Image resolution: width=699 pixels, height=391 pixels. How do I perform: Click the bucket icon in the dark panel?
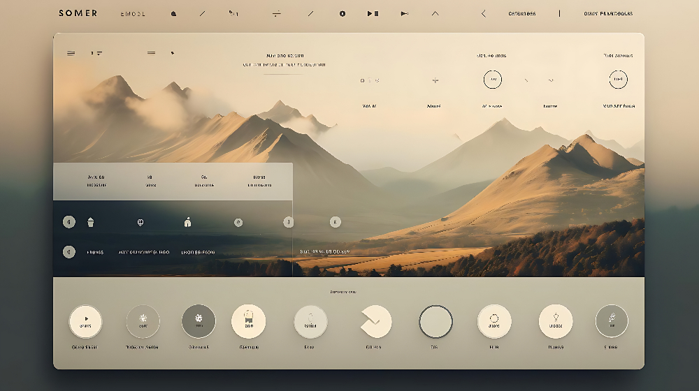[90, 223]
